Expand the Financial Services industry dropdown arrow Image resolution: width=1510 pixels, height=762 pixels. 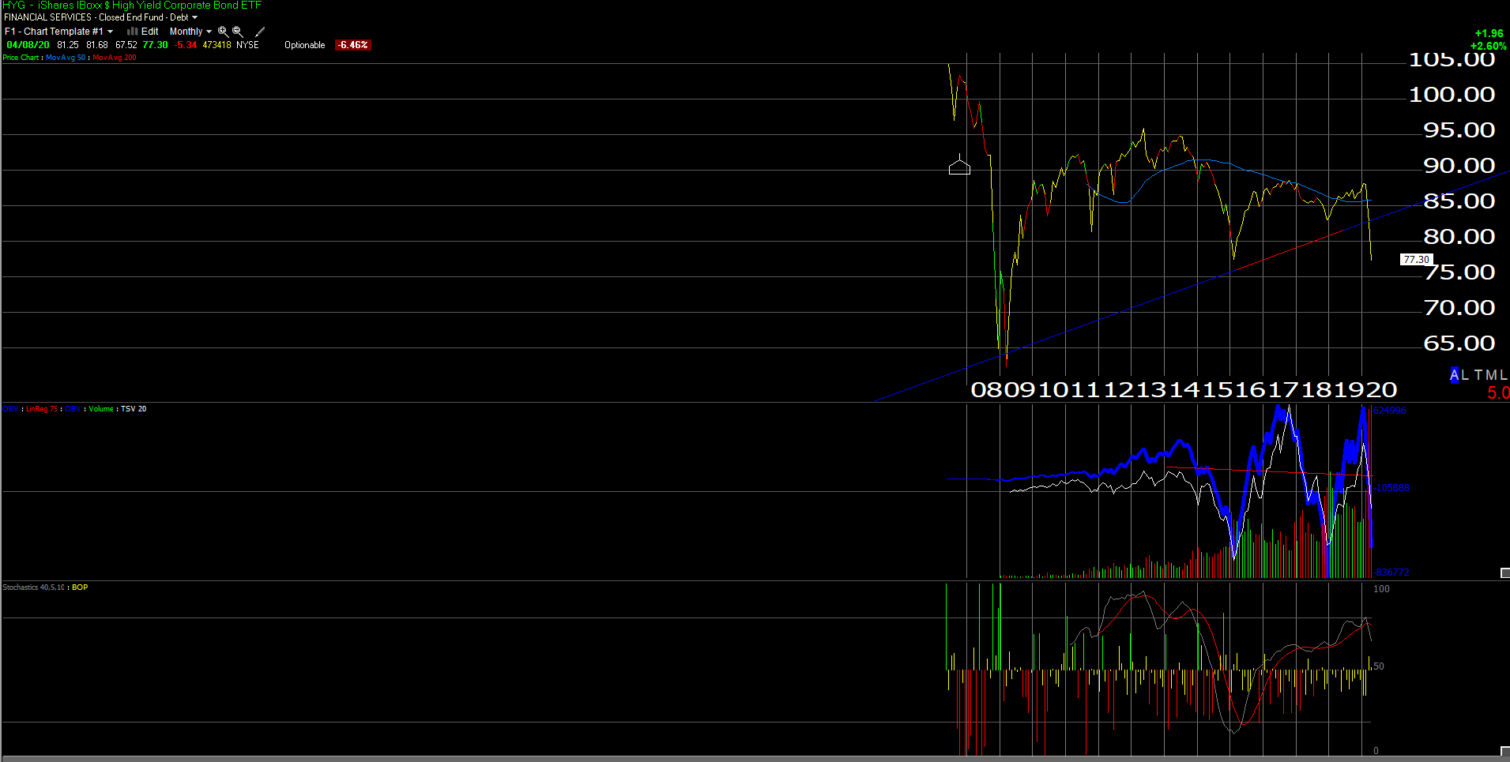click(194, 17)
